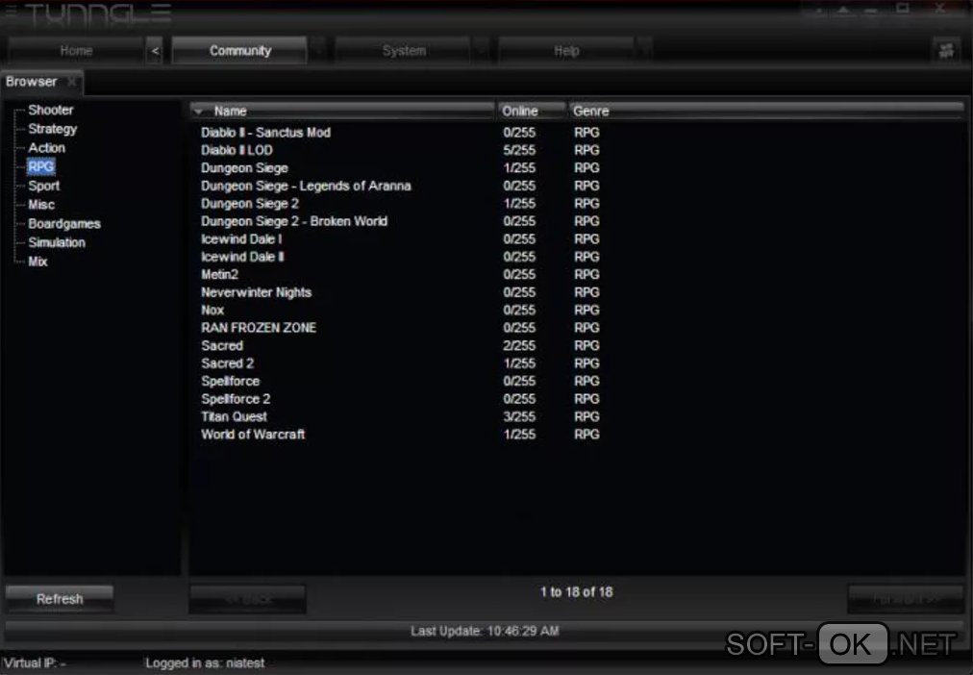Sort by the Online column header

531,111
